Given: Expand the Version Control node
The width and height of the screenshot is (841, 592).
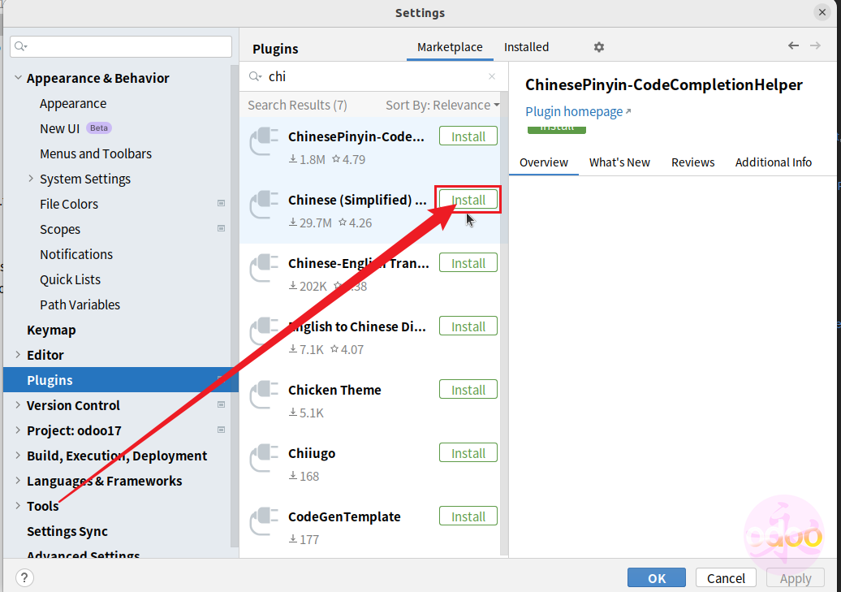Looking at the screenshot, I should (x=18, y=405).
